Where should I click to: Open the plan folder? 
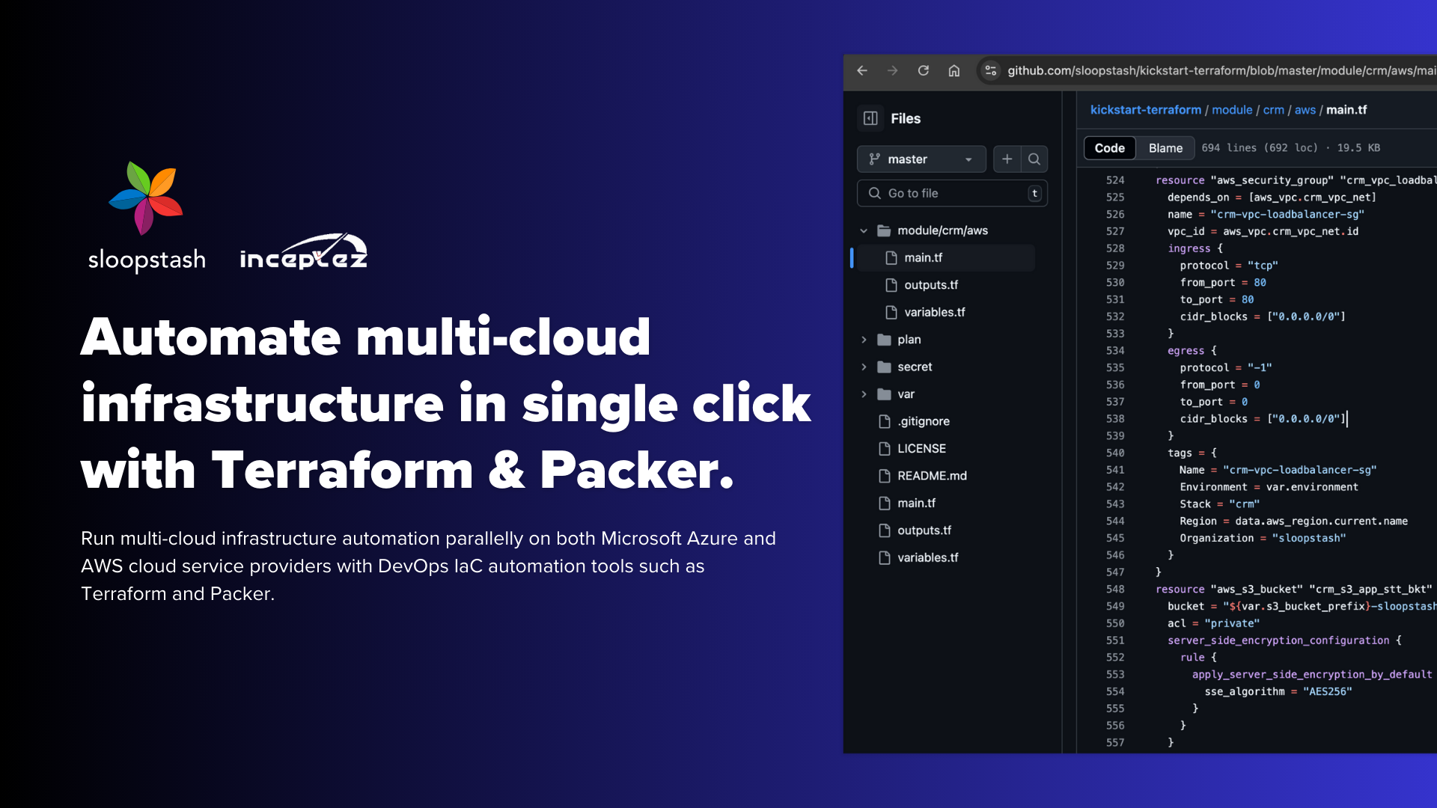click(x=909, y=340)
